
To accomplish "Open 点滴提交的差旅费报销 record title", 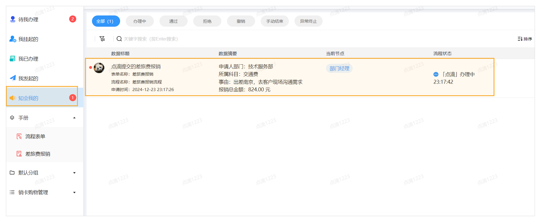I will point(136,66).
